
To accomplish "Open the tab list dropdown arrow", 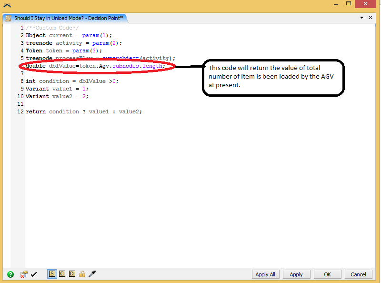I will point(361,18).
